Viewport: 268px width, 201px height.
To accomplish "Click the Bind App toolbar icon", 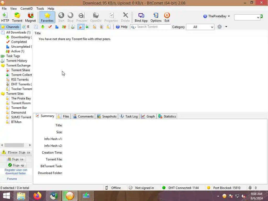I will pyautogui.click(x=141, y=17).
